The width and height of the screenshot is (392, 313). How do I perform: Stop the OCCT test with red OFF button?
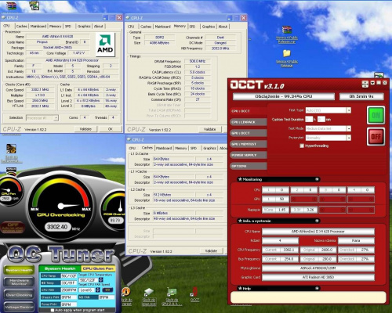click(376, 136)
